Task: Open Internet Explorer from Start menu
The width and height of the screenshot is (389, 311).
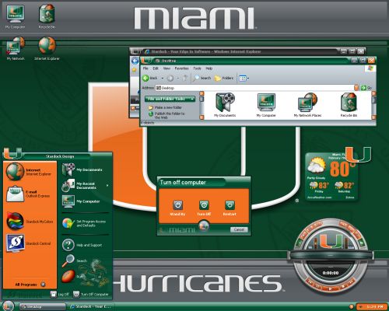Action: 30,172
